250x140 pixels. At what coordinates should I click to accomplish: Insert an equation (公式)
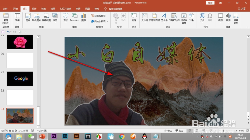click(x=202, y=18)
